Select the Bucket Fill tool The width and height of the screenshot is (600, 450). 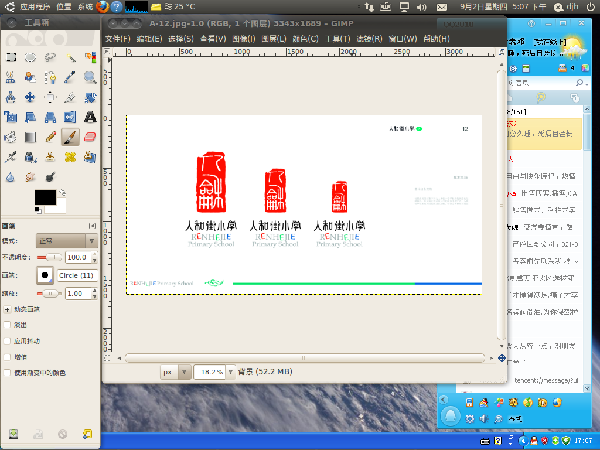pos(11,137)
